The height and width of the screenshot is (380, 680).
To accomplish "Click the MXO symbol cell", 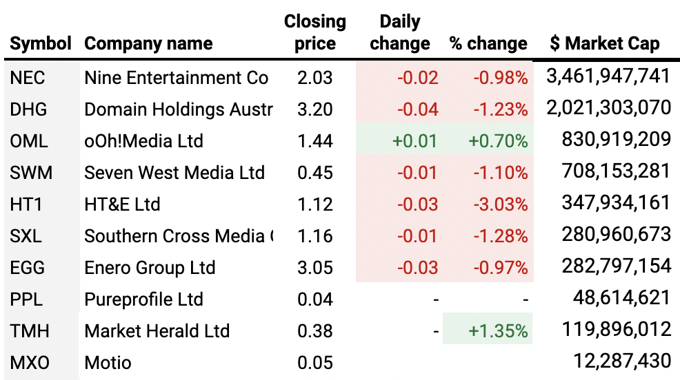I will pos(30,362).
